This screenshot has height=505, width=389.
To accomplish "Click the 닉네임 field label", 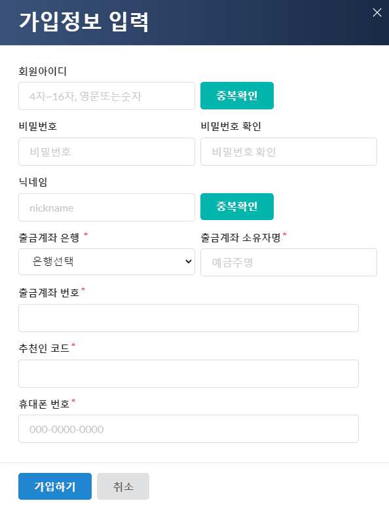I will tap(33, 182).
